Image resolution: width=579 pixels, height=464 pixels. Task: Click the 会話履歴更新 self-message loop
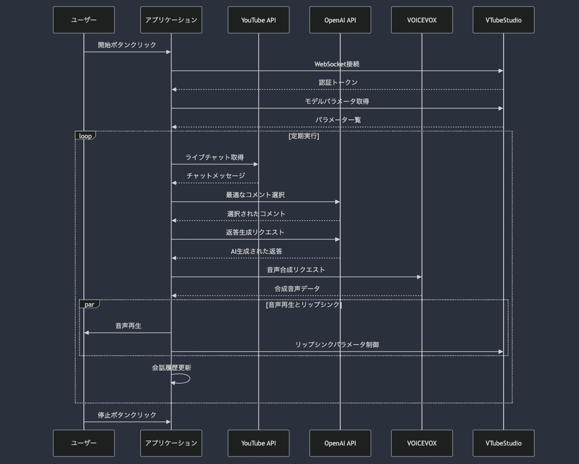coord(180,379)
